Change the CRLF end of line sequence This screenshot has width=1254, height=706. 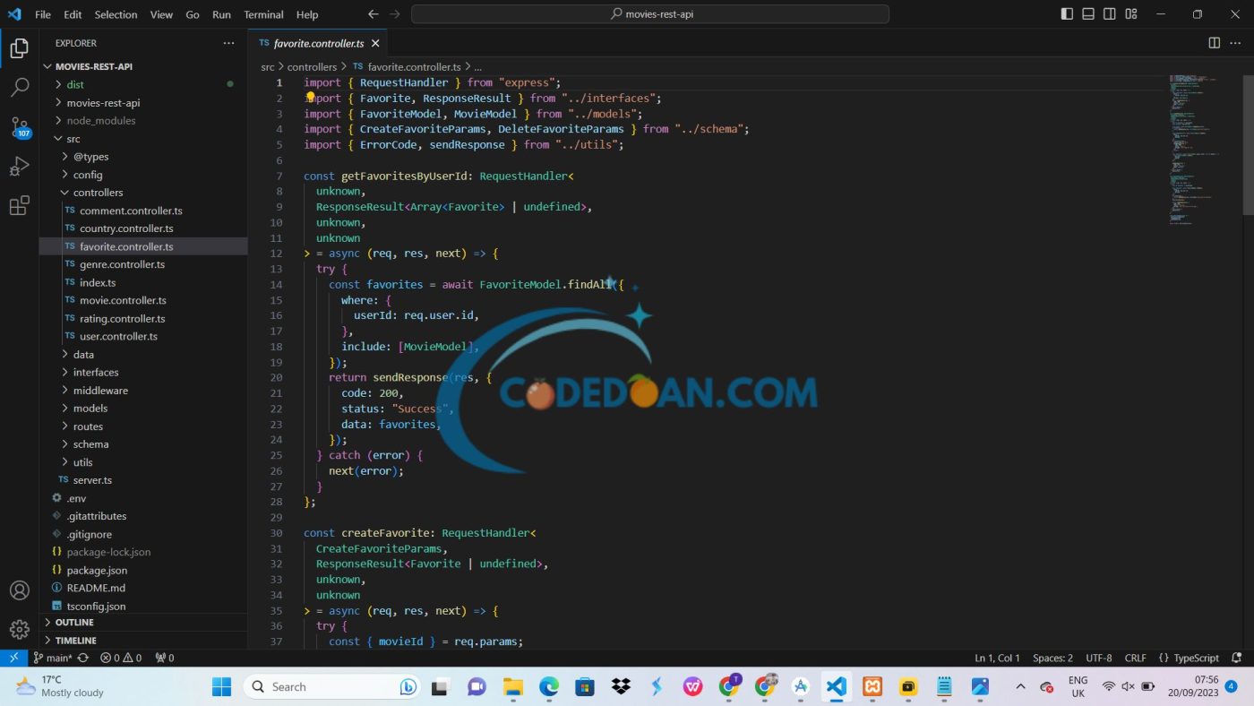1135,658
